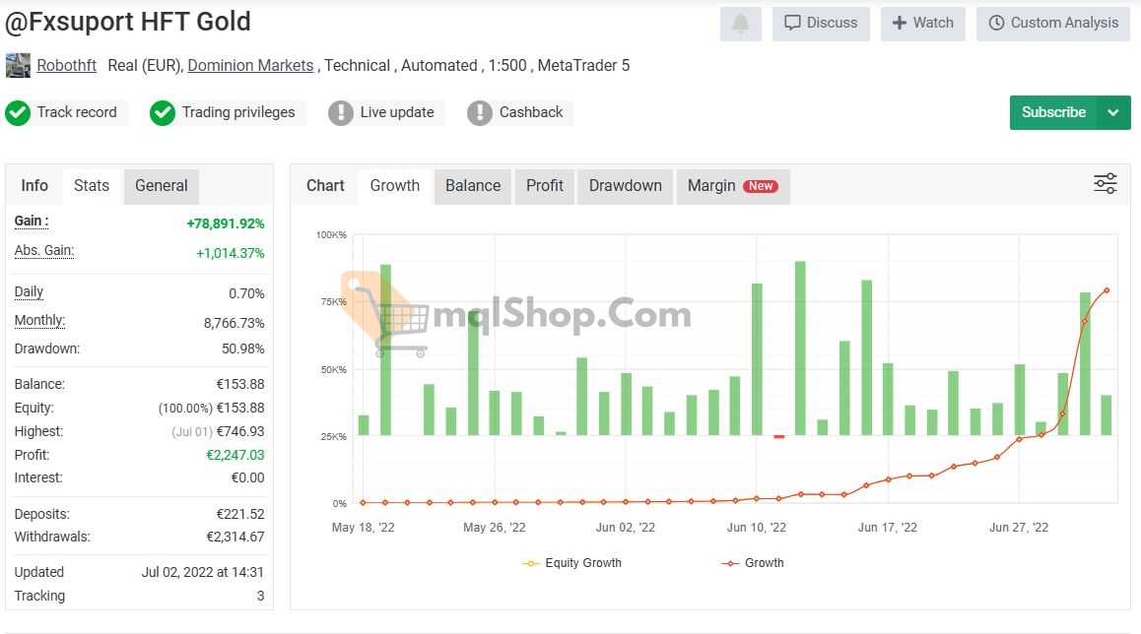Image resolution: width=1141 pixels, height=634 pixels.
Task: Toggle Growth series in chart legend
Action: pyautogui.click(x=753, y=563)
